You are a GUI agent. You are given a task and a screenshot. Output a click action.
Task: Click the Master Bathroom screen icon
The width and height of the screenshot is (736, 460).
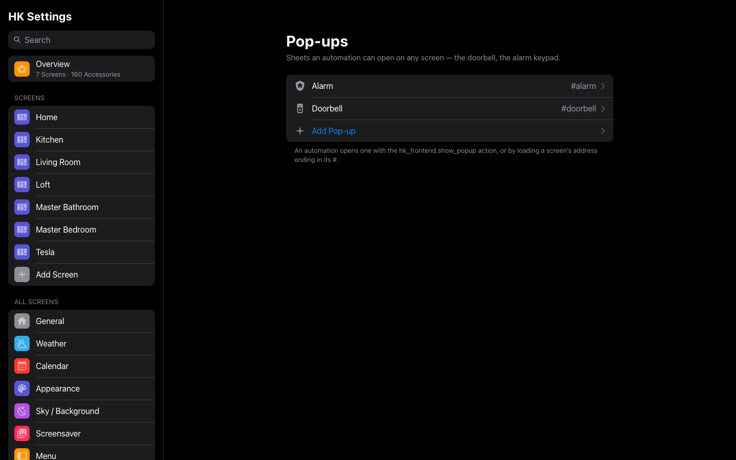pos(22,207)
